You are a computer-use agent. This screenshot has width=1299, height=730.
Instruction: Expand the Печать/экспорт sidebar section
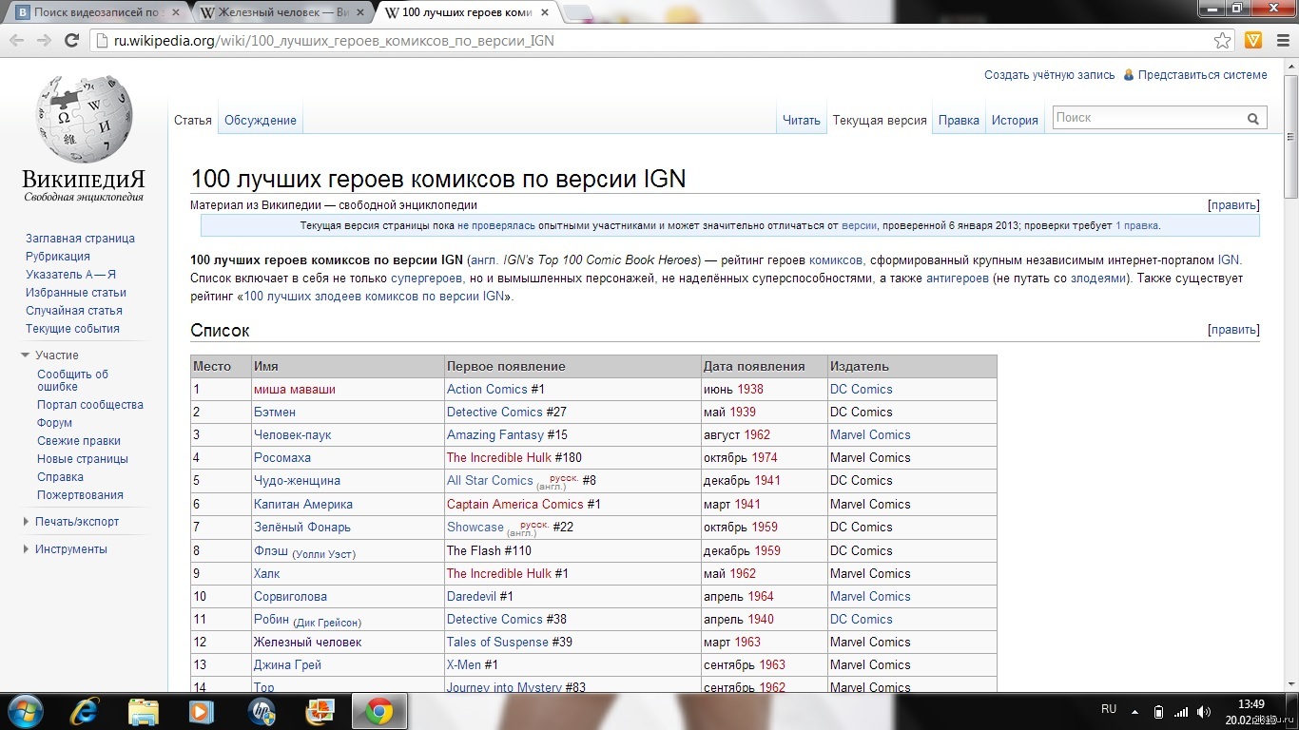pos(26,522)
